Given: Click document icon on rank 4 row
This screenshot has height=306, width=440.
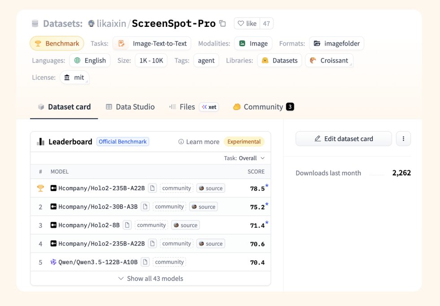Looking at the screenshot, I should (x=152, y=243).
